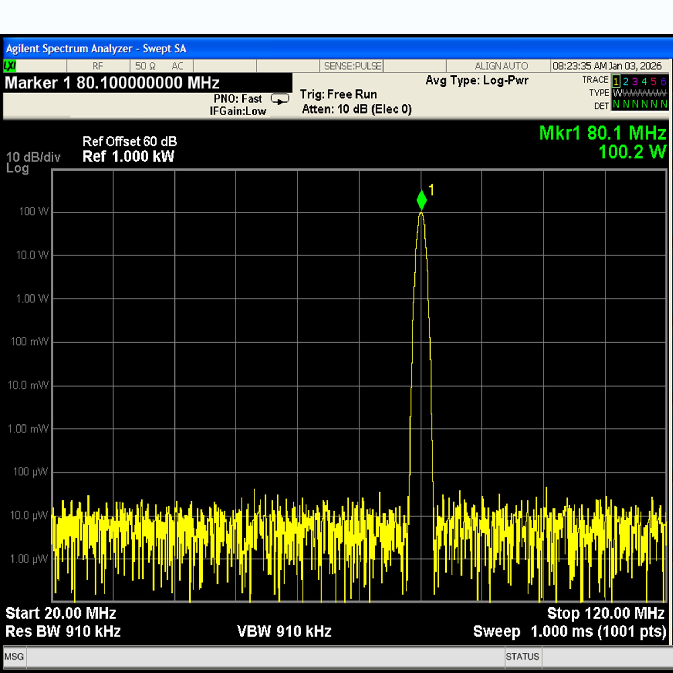This screenshot has height=673, width=673.
Task: Click the Mkr1 80.1 MHz readout
Action: pos(602,133)
